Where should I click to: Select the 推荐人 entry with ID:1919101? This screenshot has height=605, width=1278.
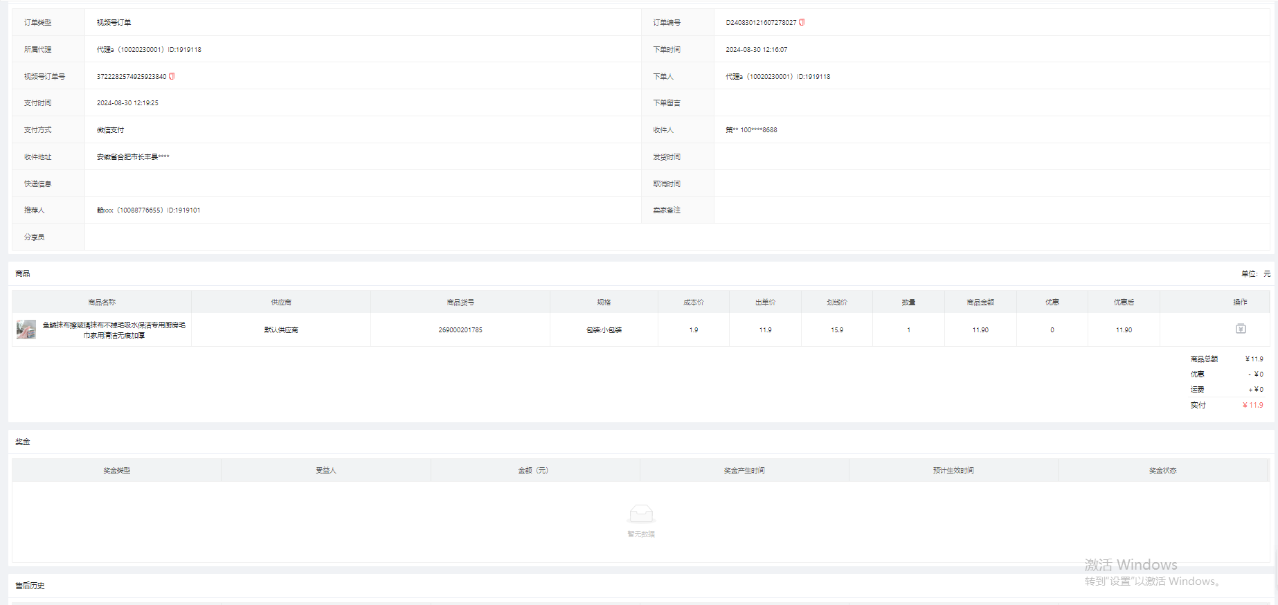pyautogui.click(x=148, y=210)
